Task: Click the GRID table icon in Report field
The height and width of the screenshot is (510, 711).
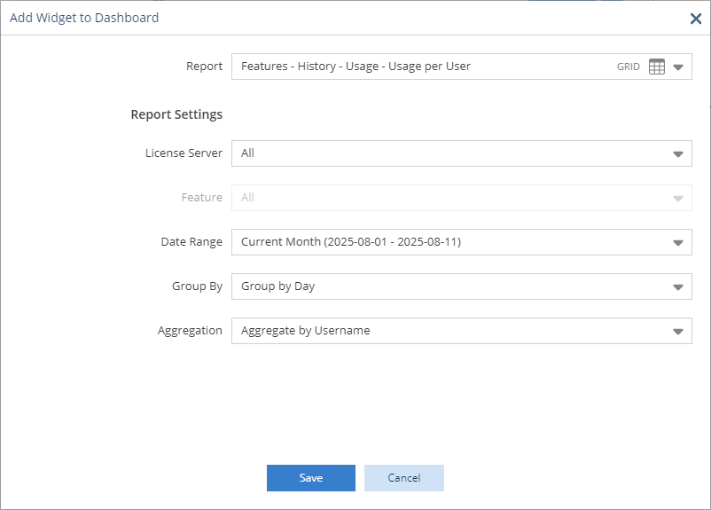Action: 657,67
